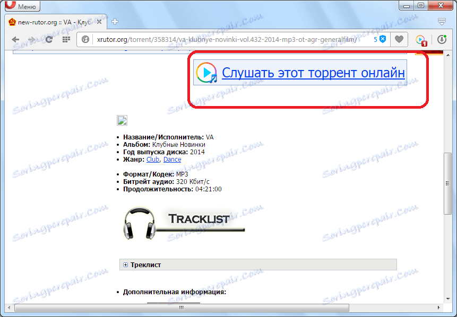Screen dimensions: 457x317
Task: Open the ad blocker shield icon
Action: pos(382,39)
